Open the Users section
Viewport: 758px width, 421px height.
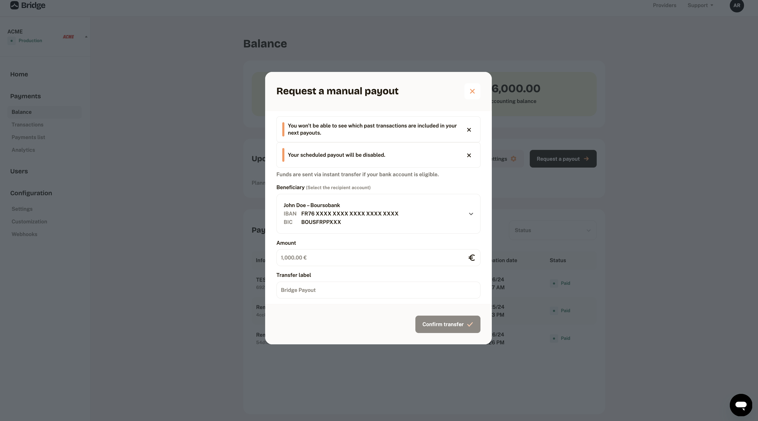[x=19, y=171]
